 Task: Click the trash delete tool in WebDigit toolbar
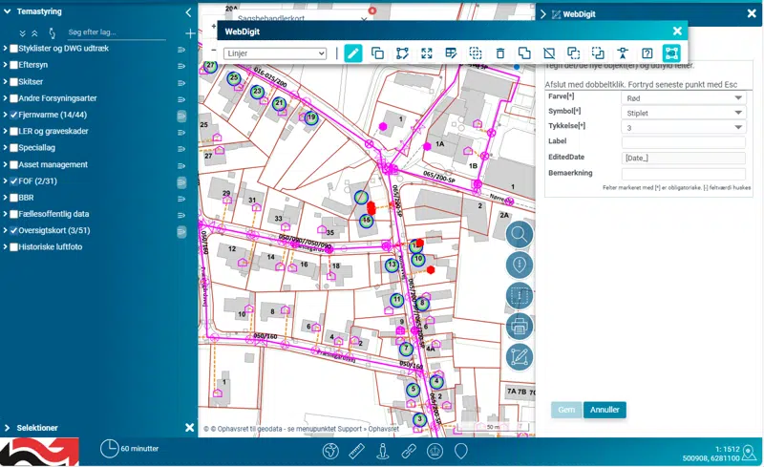(499, 53)
